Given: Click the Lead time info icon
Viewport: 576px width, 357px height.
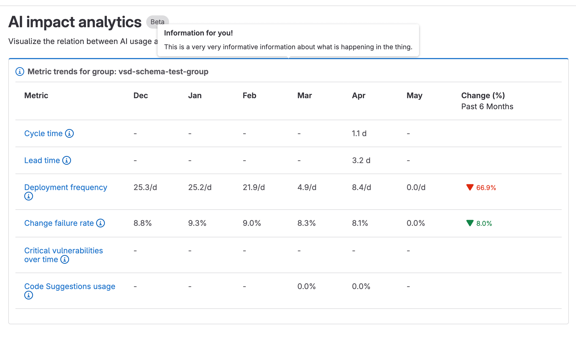Looking at the screenshot, I should pos(67,160).
